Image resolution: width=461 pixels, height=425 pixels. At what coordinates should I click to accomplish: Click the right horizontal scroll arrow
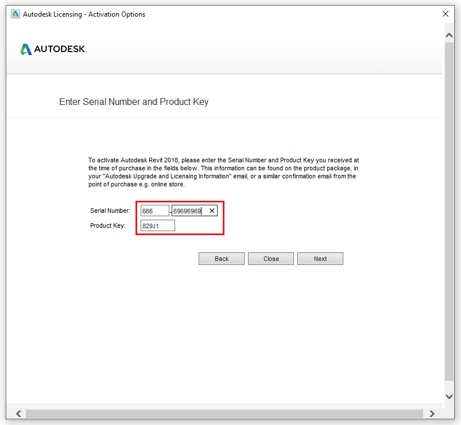[432, 413]
